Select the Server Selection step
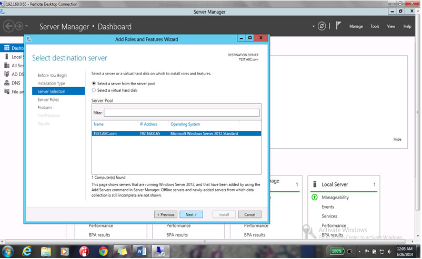Image resolution: width=422 pixels, height=259 pixels. click(x=58, y=91)
